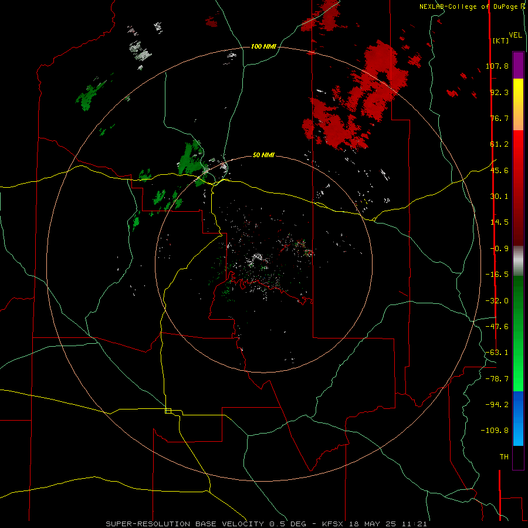Click the [KT] units label
Screen dimensions: 528x528
pyautogui.click(x=501, y=40)
